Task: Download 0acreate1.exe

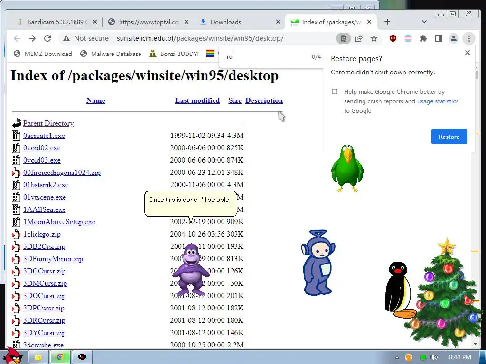Action: pyautogui.click(x=44, y=136)
